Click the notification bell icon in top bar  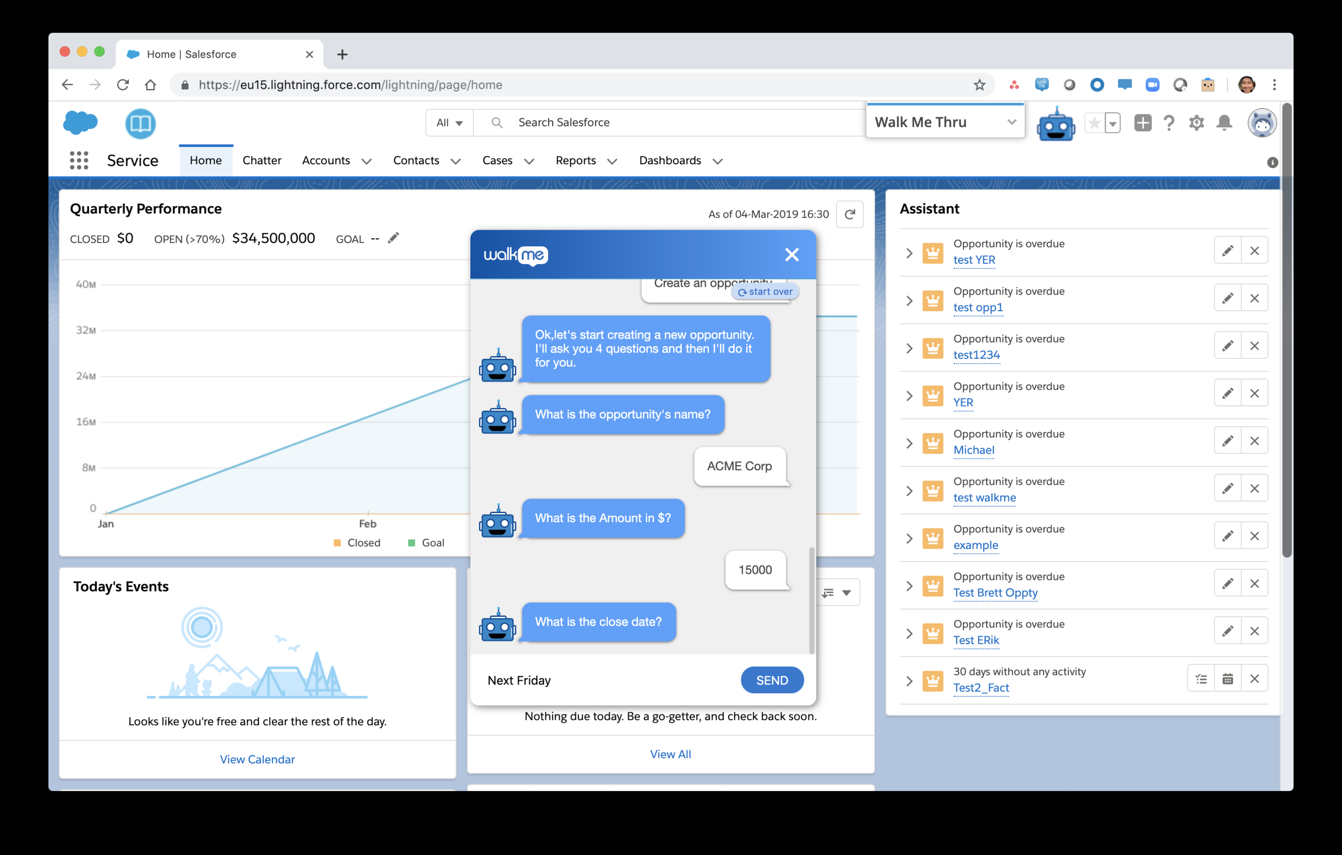[x=1226, y=122]
